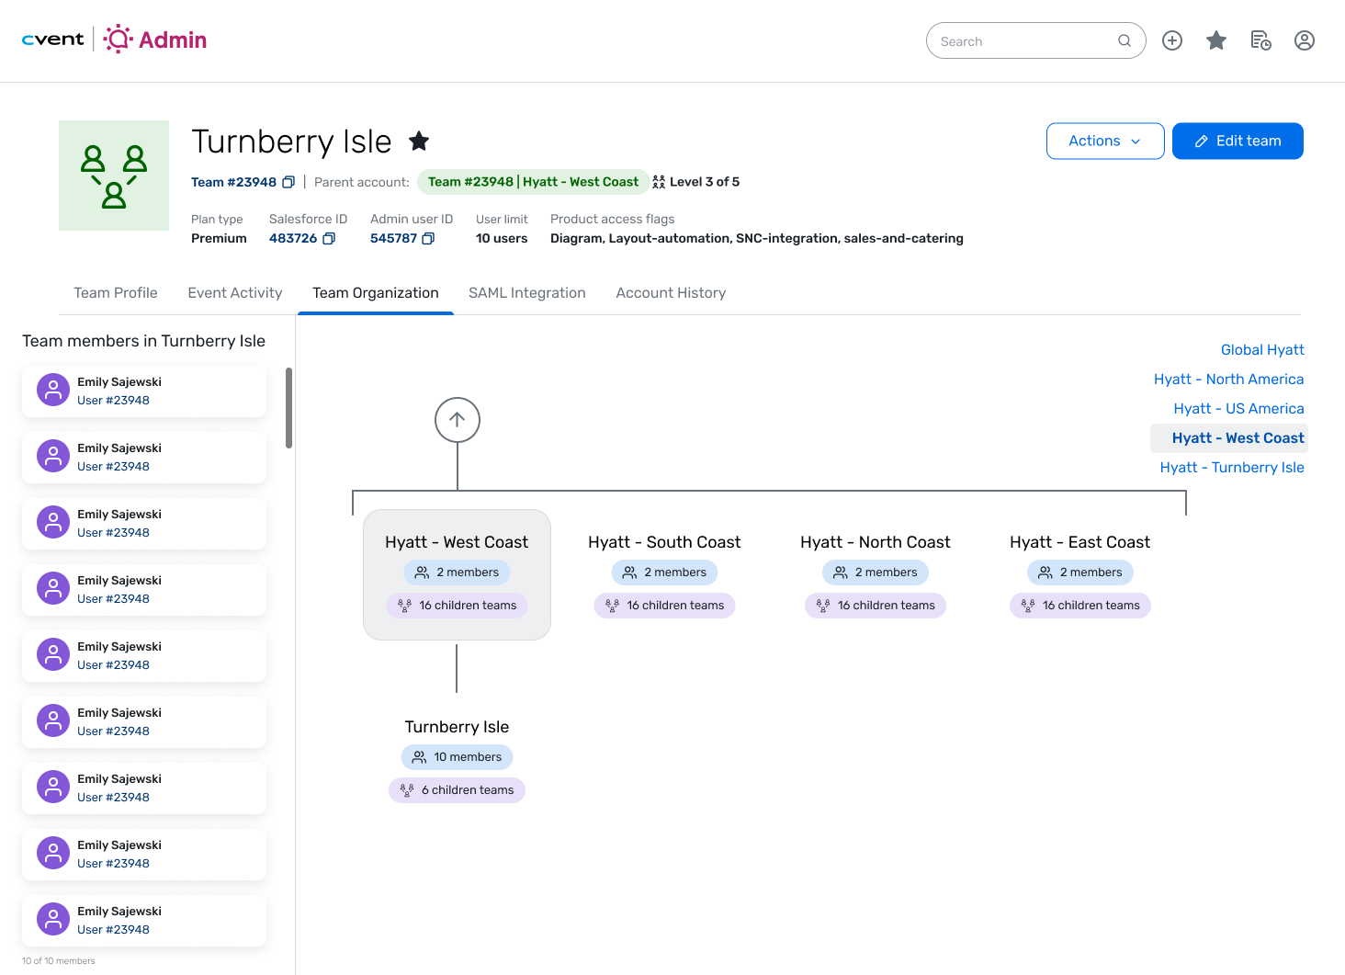Click the add (plus circle) icon
Screen dimensions: 1345x975
click(1172, 40)
